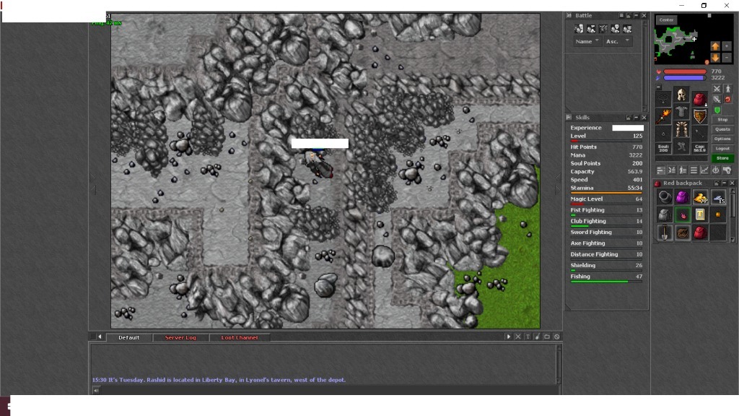Open the Asc. sort order dropdown

click(618, 41)
